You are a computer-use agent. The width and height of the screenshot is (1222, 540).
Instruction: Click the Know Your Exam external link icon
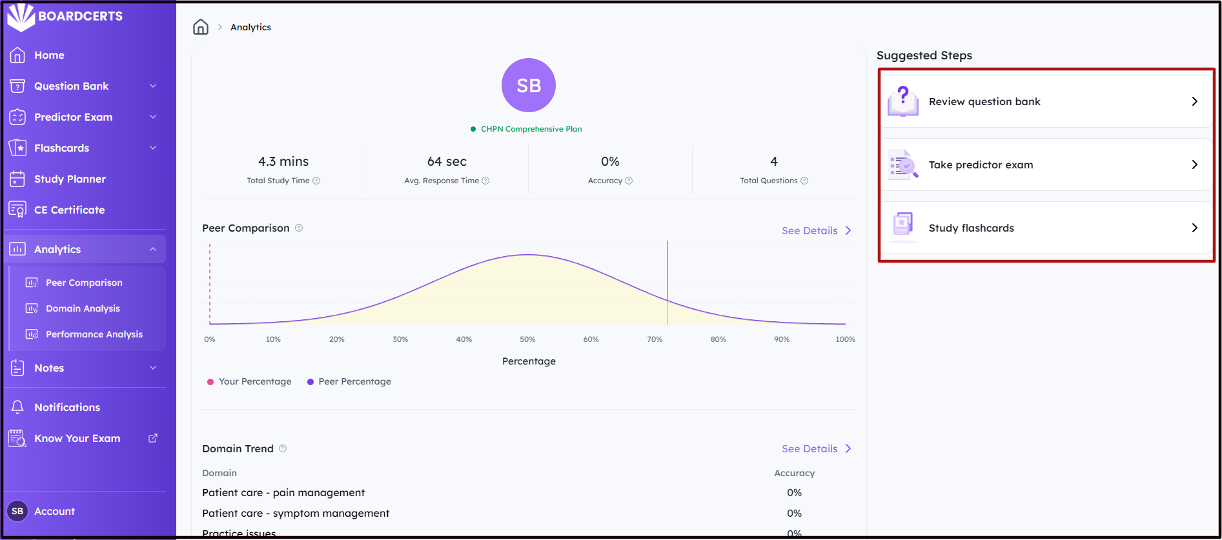coord(153,438)
